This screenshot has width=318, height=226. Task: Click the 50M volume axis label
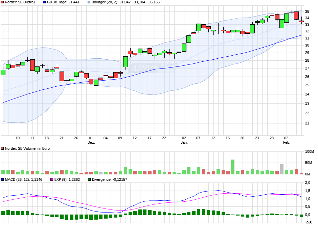[309, 163]
